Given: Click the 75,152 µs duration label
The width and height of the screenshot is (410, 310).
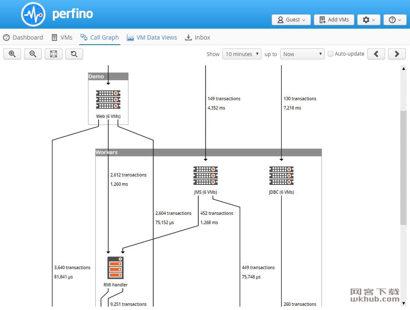Looking at the screenshot, I should click(165, 222).
